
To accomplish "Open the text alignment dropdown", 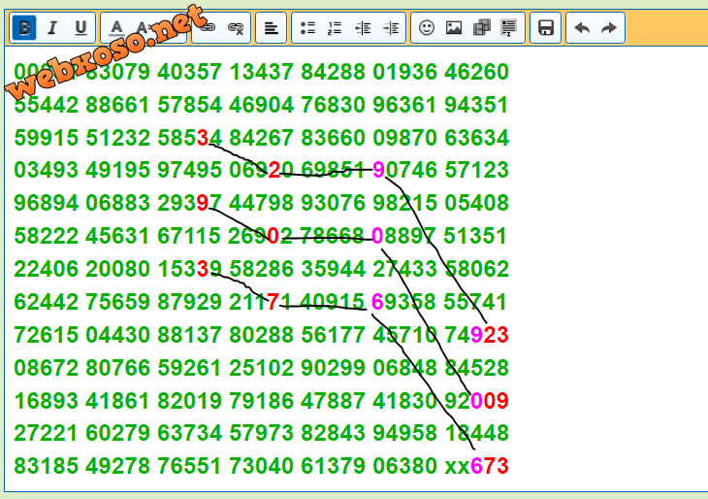I will tap(272, 28).
